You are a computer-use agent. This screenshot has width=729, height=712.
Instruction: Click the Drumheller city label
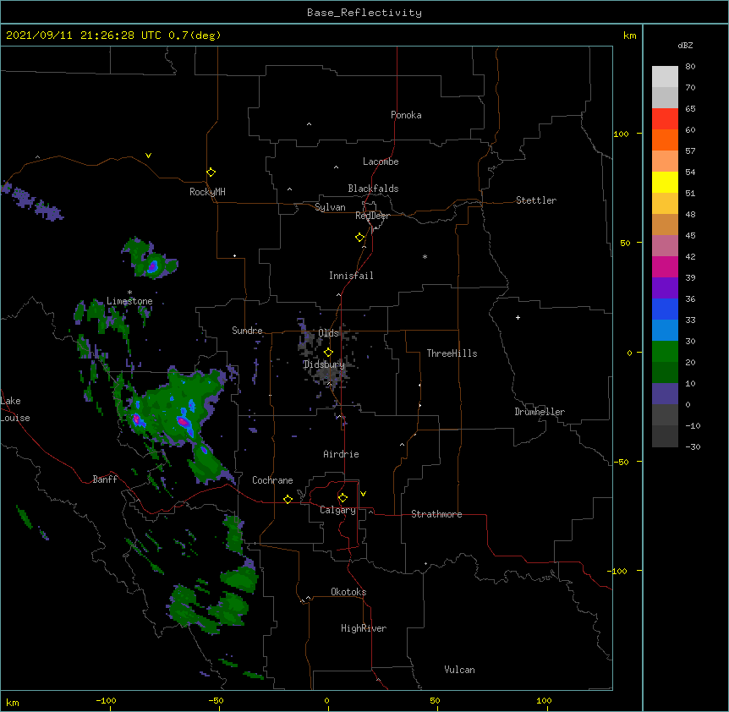point(540,412)
